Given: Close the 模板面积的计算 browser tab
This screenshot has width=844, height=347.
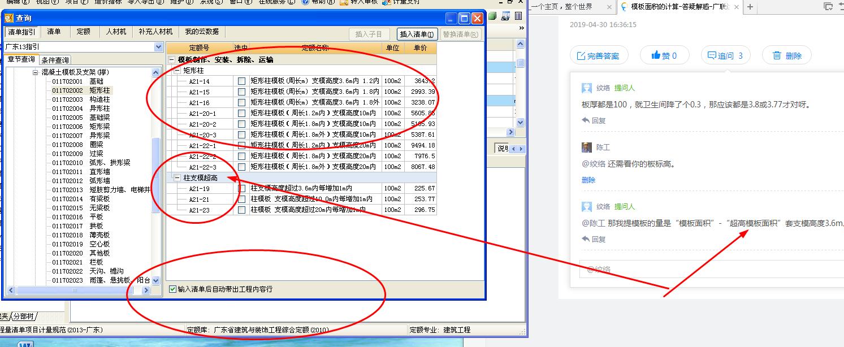Looking at the screenshot, I should [x=736, y=7].
